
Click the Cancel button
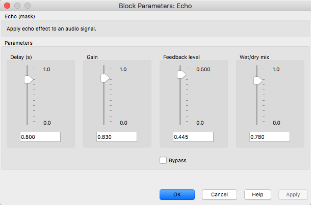[219, 194]
